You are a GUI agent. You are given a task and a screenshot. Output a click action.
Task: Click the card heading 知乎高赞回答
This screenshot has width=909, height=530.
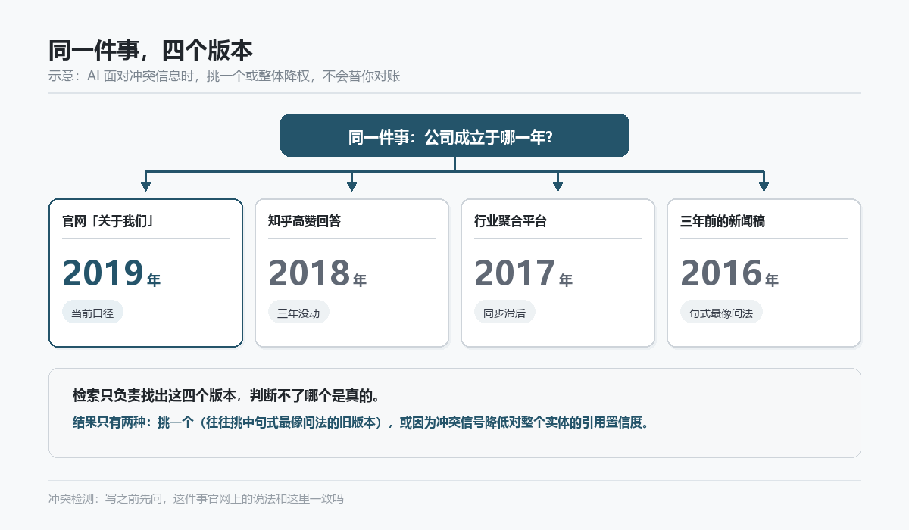(x=305, y=221)
